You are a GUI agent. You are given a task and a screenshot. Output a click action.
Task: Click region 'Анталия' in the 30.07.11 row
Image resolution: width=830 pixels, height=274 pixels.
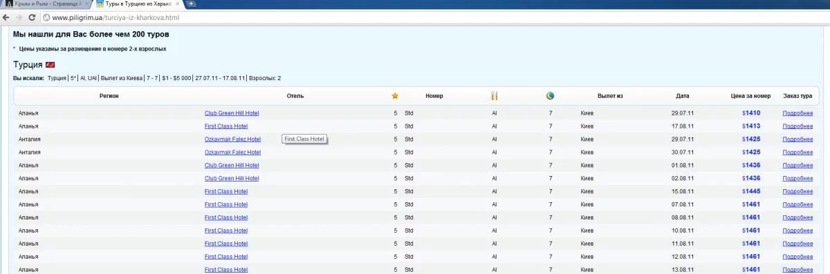[x=30, y=152]
